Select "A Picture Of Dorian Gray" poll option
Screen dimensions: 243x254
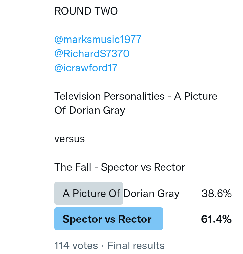[121, 194]
